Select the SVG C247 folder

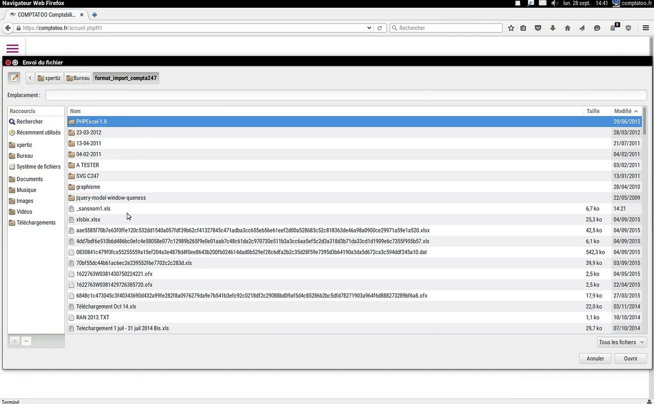tap(354, 176)
